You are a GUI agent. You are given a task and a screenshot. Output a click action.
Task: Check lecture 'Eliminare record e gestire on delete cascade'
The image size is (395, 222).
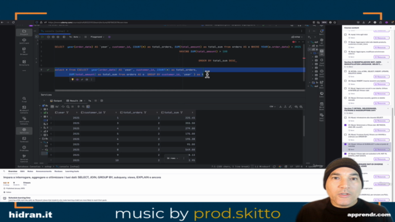coord(346,98)
